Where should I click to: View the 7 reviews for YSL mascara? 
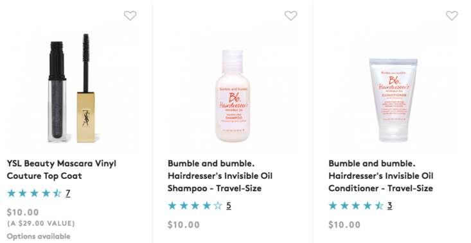68,193
